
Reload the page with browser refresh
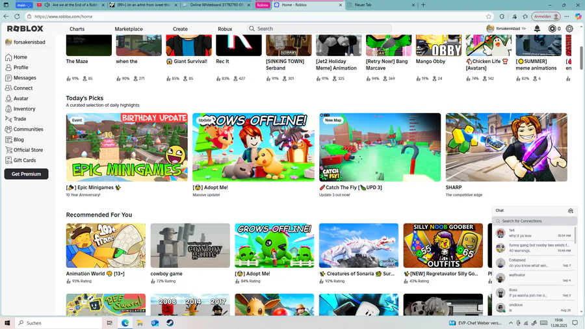coord(17,16)
